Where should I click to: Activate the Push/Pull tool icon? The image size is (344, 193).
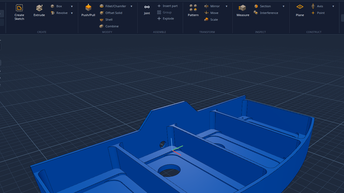tap(88, 8)
